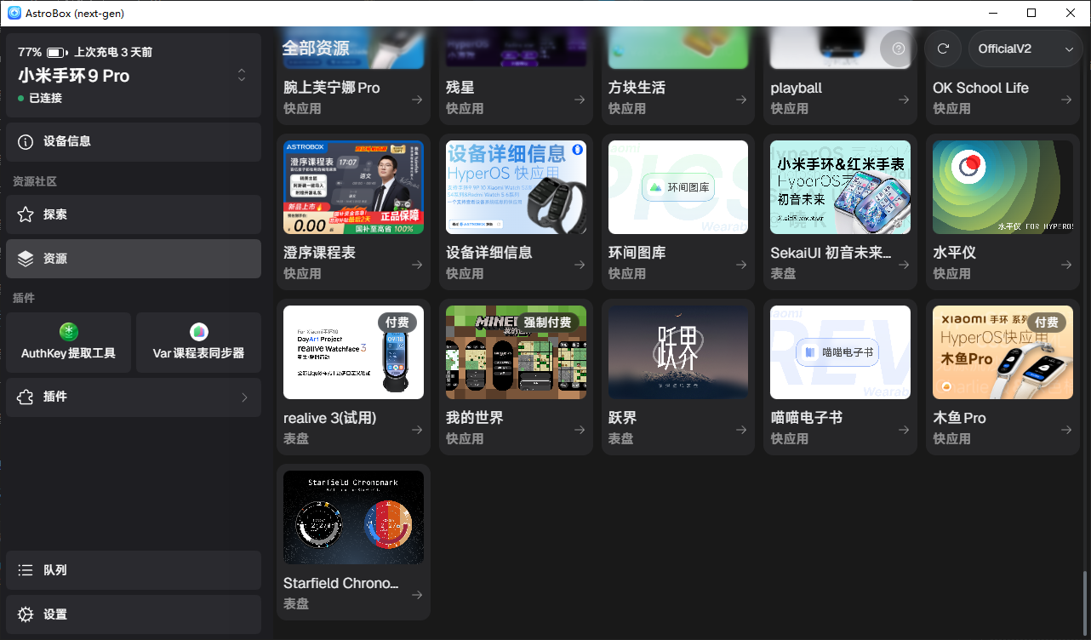Click the help question mark icon
1091x640 pixels.
[x=898, y=49]
